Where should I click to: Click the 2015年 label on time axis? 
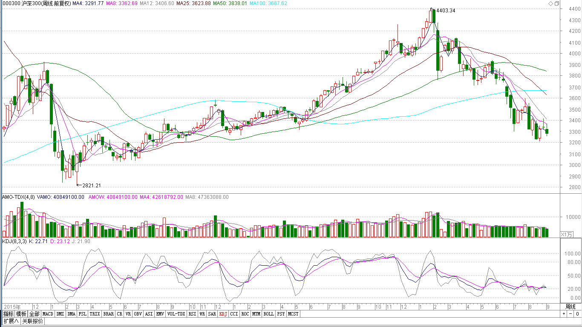coord(12,307)
